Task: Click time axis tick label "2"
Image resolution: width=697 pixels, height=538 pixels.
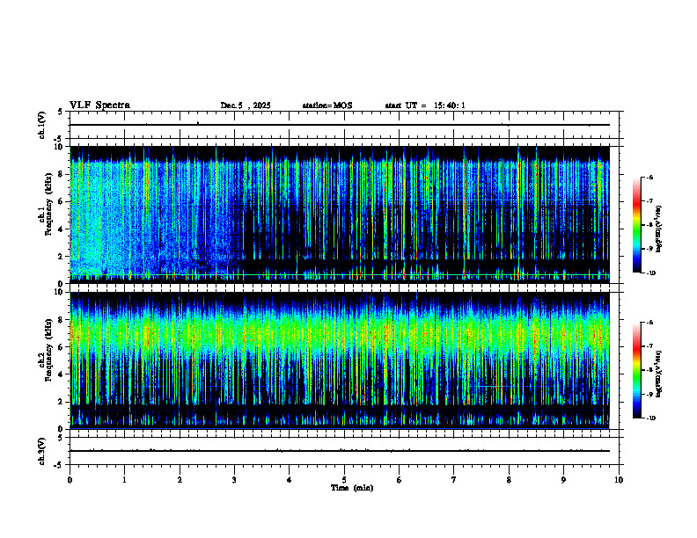Action: coord(180,480)
